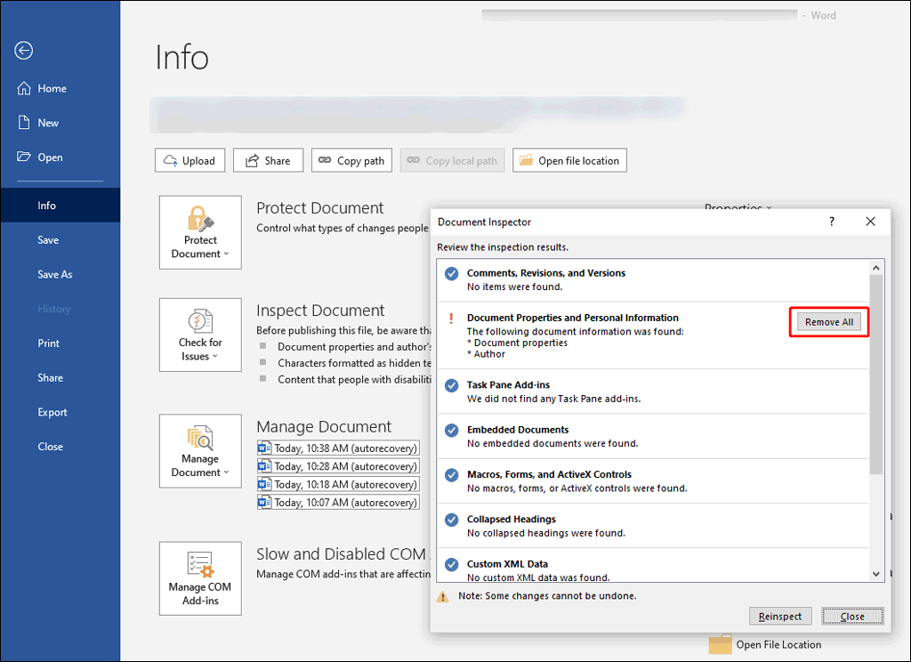
Task: Click the scroll up arrow in inspector results
Action: [876, 267]
